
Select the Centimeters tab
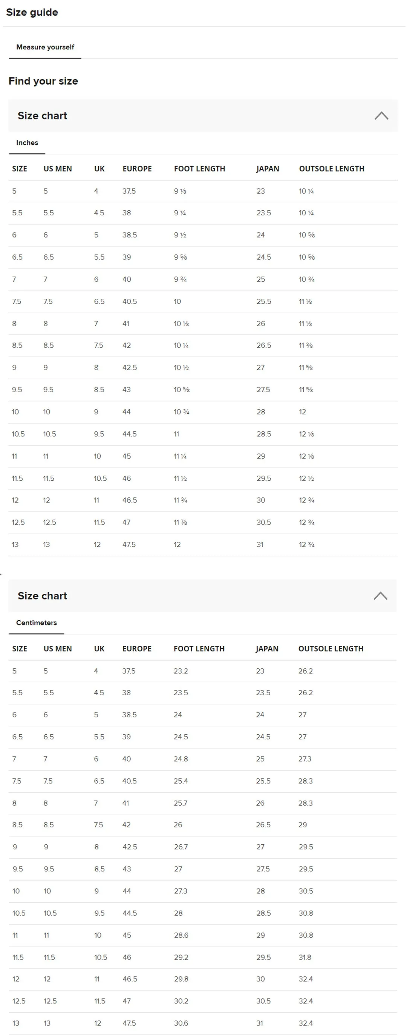pos(36,622)
